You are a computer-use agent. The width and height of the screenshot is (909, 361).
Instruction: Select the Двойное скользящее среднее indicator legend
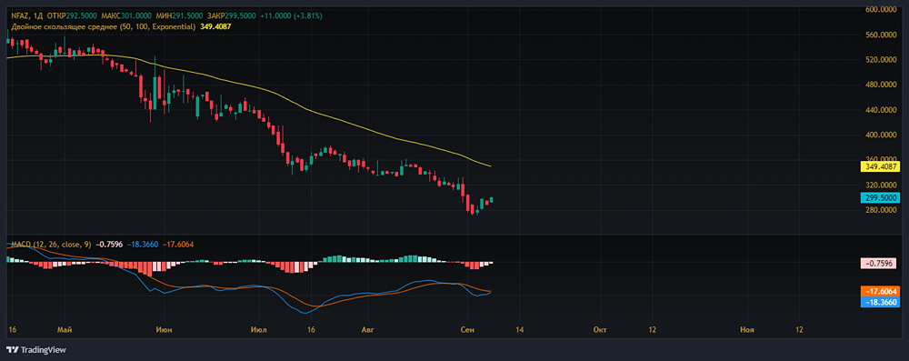pyautogui.click(x=104, y=26)
